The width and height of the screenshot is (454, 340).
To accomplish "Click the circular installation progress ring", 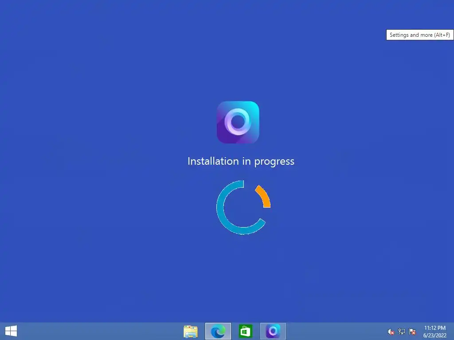I will coord(243,207).
